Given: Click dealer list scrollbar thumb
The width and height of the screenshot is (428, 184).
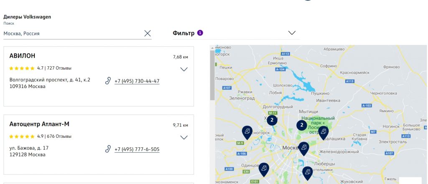Looking at the screenshot, I should click(212, 75).
